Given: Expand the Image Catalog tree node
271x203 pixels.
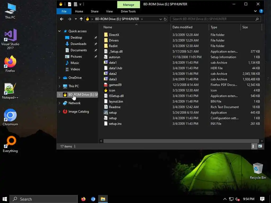Looking at the screenshot, I should 60,112.
